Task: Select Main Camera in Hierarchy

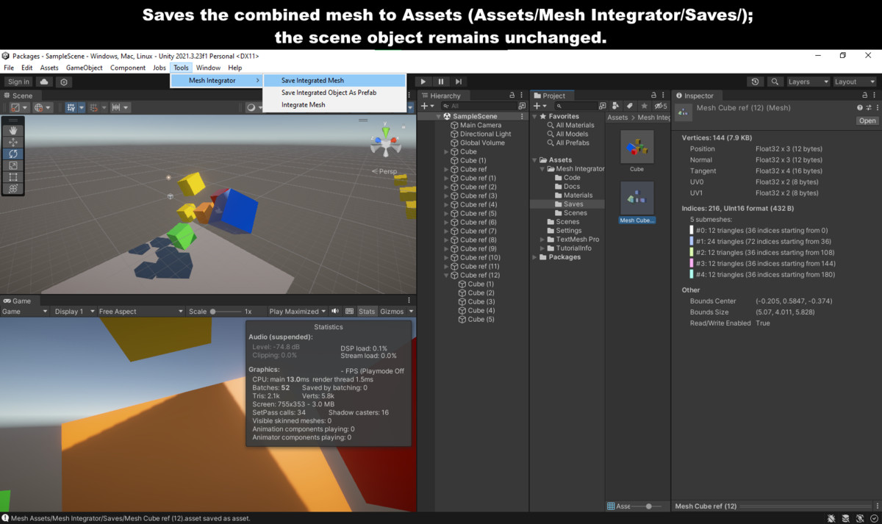Action: 481,125
